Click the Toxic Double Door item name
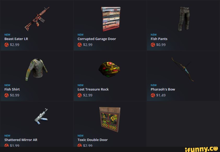 point(92,140)
